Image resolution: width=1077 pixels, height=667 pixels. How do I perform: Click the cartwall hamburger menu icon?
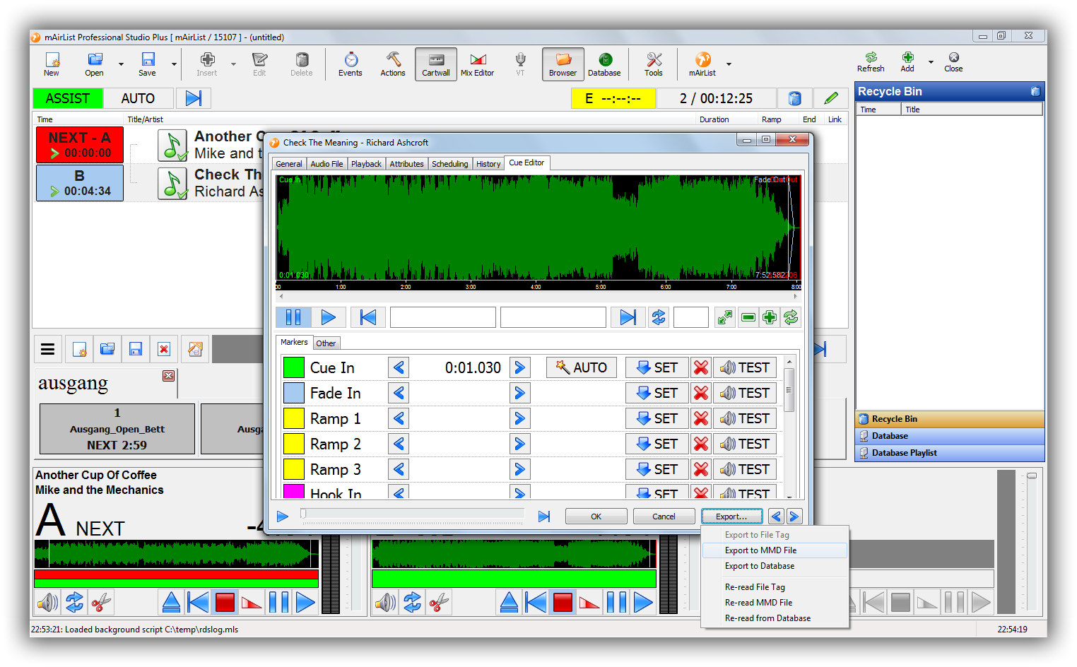pyautogui.click(x=47, y=349)
